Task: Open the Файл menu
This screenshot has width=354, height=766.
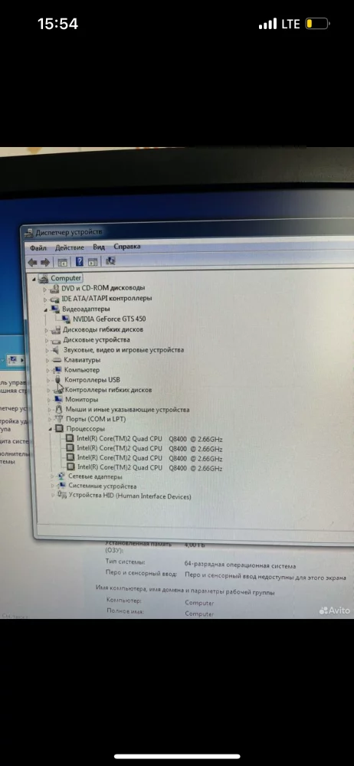Action: click(38, 248)
